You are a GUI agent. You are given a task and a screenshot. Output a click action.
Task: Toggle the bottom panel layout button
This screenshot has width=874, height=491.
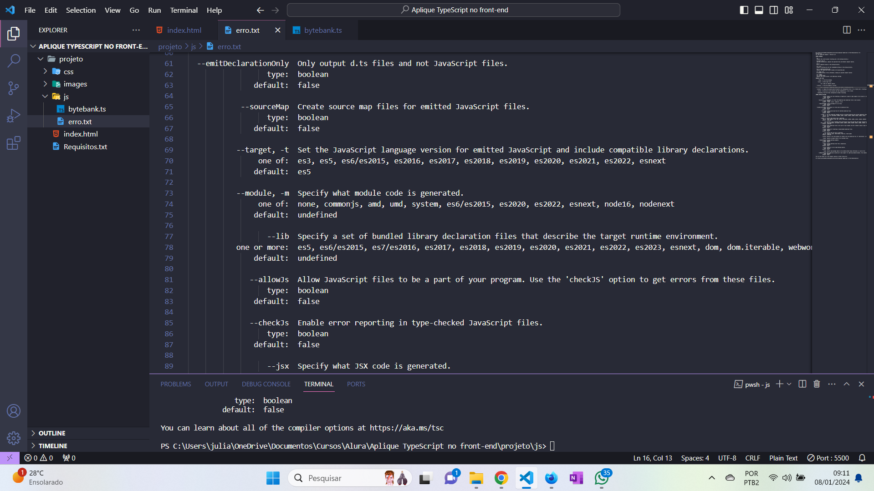tap(759, 10)
